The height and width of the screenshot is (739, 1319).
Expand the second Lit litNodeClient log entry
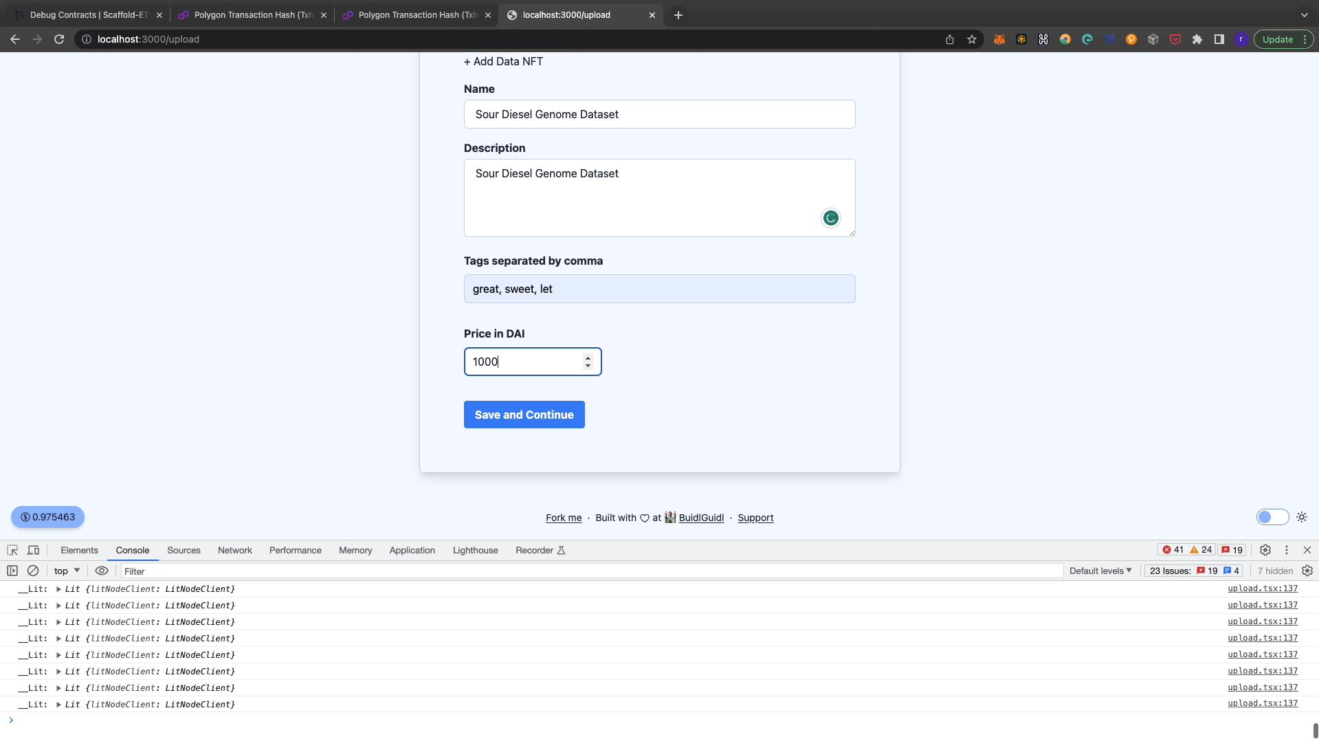[x=58, y=606]
